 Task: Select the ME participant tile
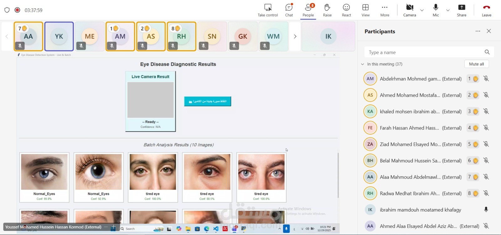[90, 36]
